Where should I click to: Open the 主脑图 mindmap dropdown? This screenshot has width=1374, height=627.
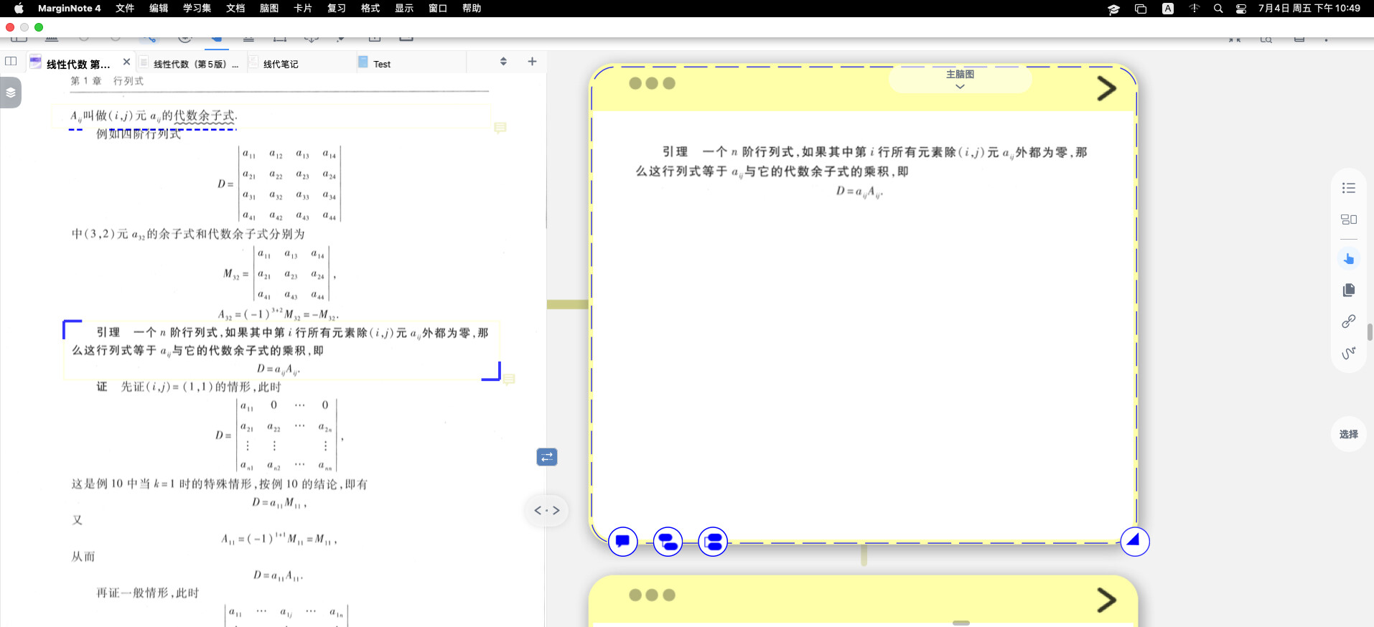point(960,79)
